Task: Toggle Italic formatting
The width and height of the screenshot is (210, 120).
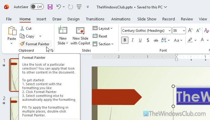Action: pos(133,40)
